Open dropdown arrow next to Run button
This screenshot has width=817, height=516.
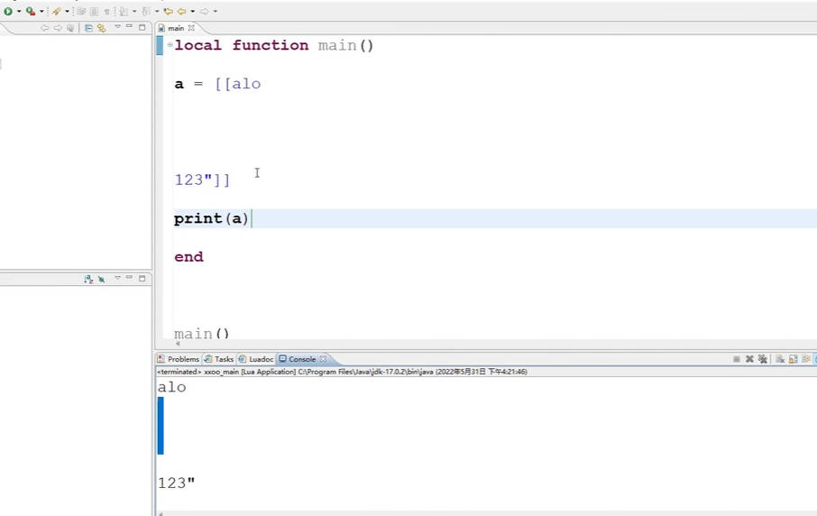tap(19, 12)
